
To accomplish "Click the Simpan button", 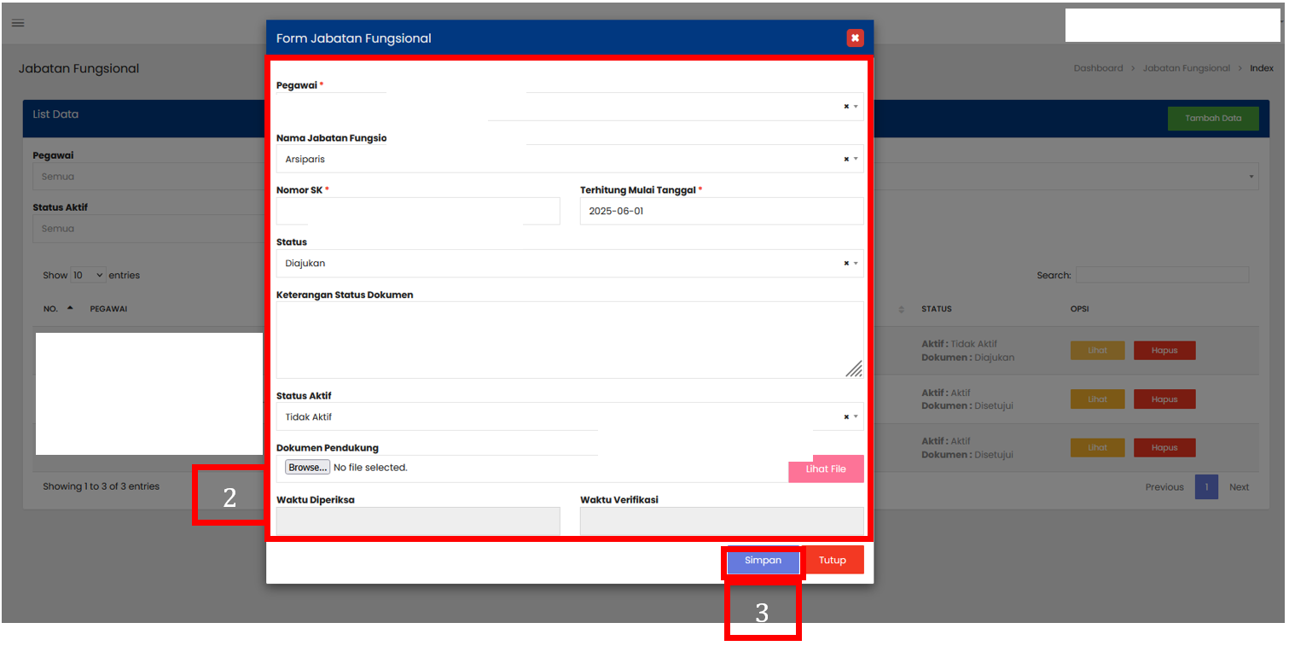I will (763, 561).
